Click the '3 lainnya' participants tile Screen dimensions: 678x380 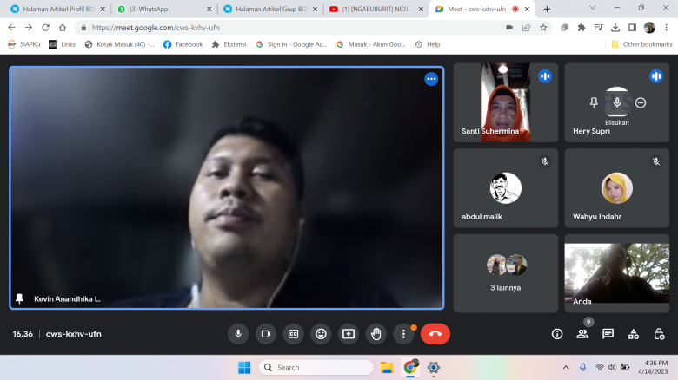(506, 272)
